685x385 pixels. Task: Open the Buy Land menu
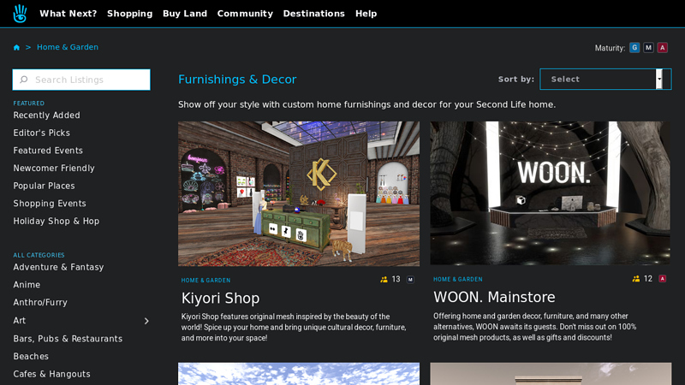pyautogui.click(x=185, y=14)
